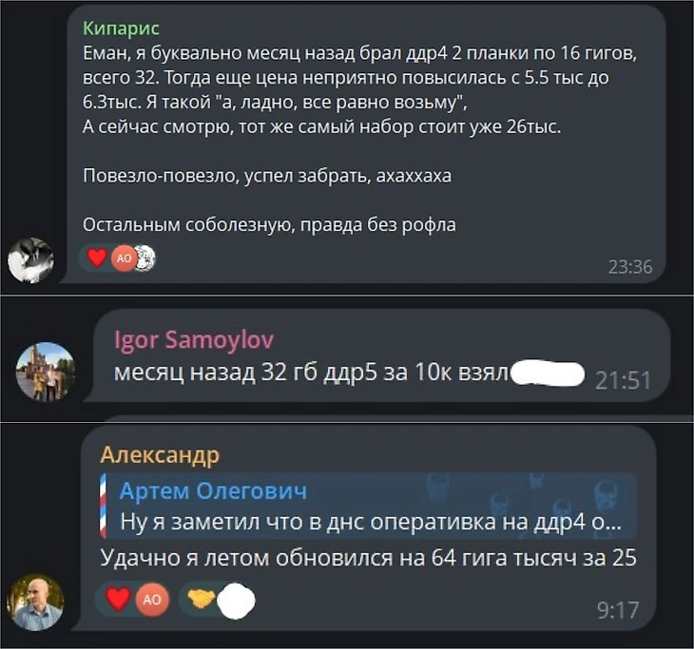Select Igor's message about ддр5 за 10к

pyautogui.click(x=311, y=372)
